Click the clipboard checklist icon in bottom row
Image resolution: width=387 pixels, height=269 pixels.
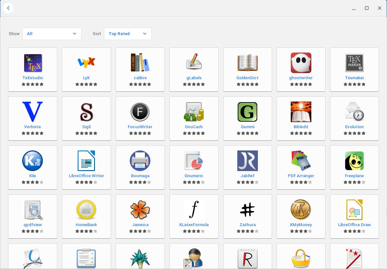point(86,258)
